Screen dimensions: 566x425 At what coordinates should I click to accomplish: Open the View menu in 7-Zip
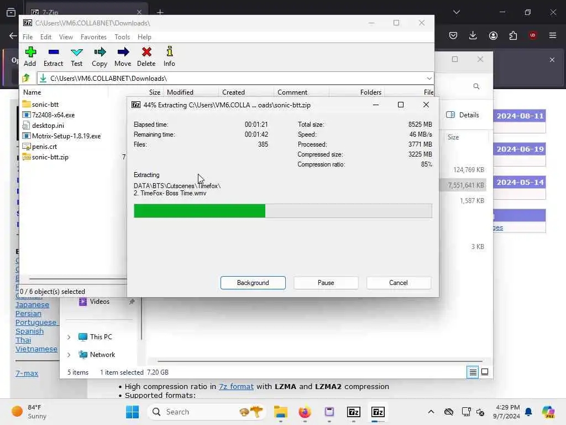(66, 37)
